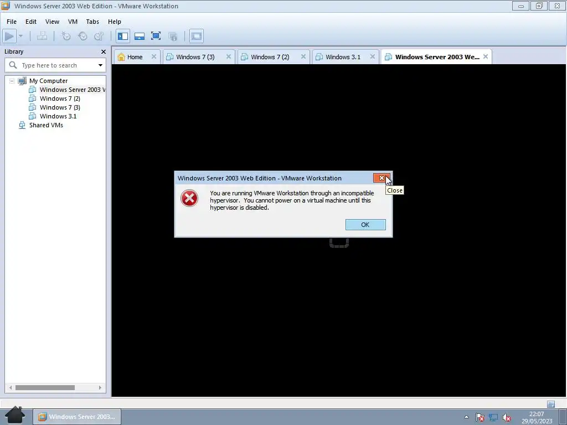This screenshot has height=425, width=567.
Task: Close the Windows 7 (3) tab
Action: (x=229, y=57)
